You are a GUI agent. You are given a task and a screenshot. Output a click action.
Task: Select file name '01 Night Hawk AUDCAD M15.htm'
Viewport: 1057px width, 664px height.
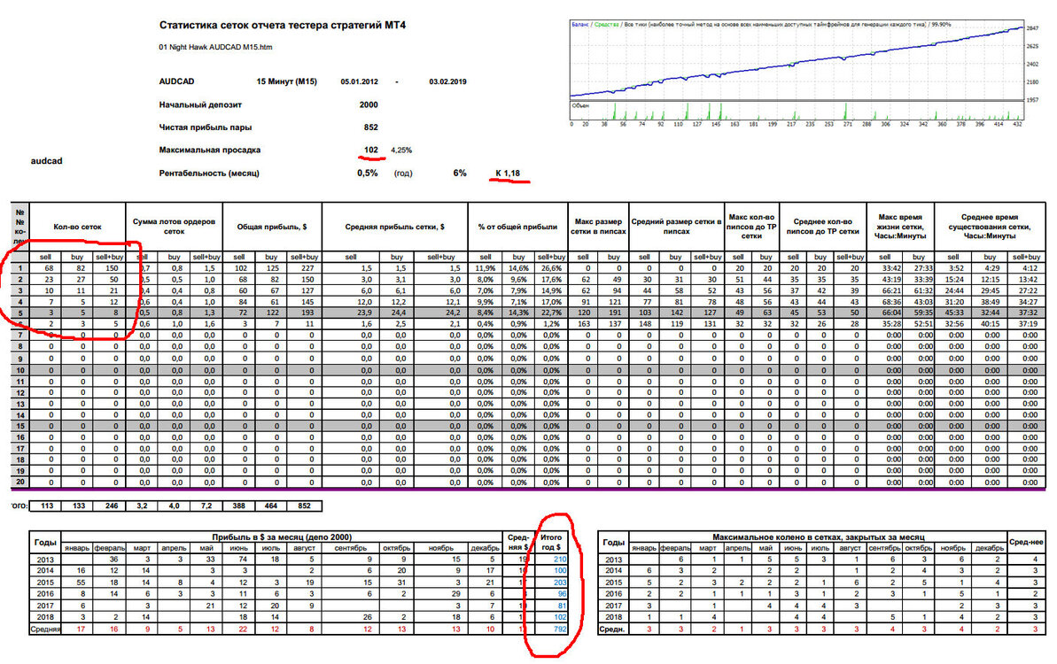[215, 47]
